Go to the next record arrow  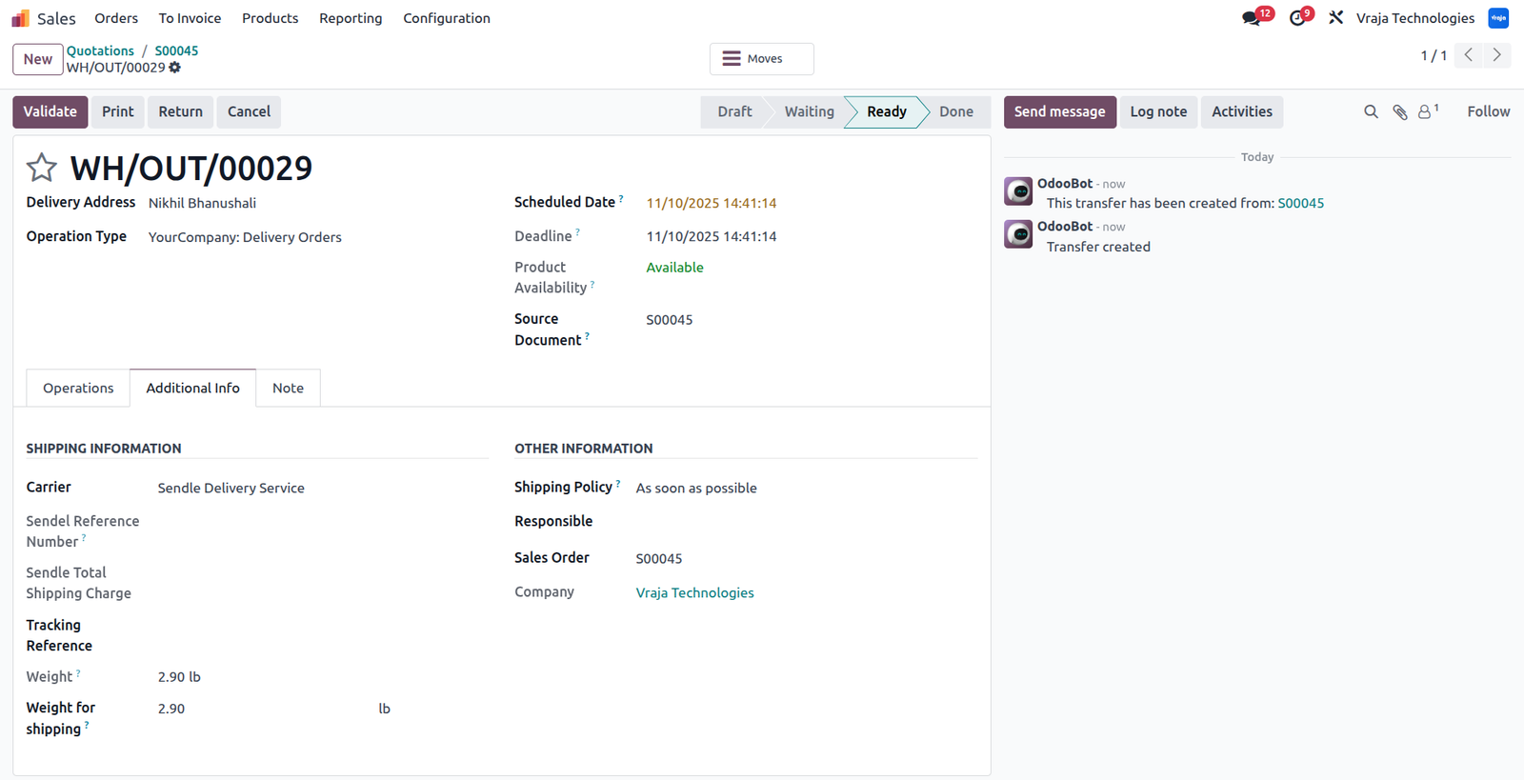1497,55
